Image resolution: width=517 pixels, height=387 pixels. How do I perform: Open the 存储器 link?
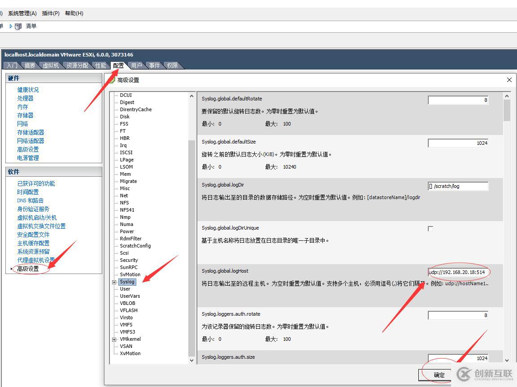[26, 115]
